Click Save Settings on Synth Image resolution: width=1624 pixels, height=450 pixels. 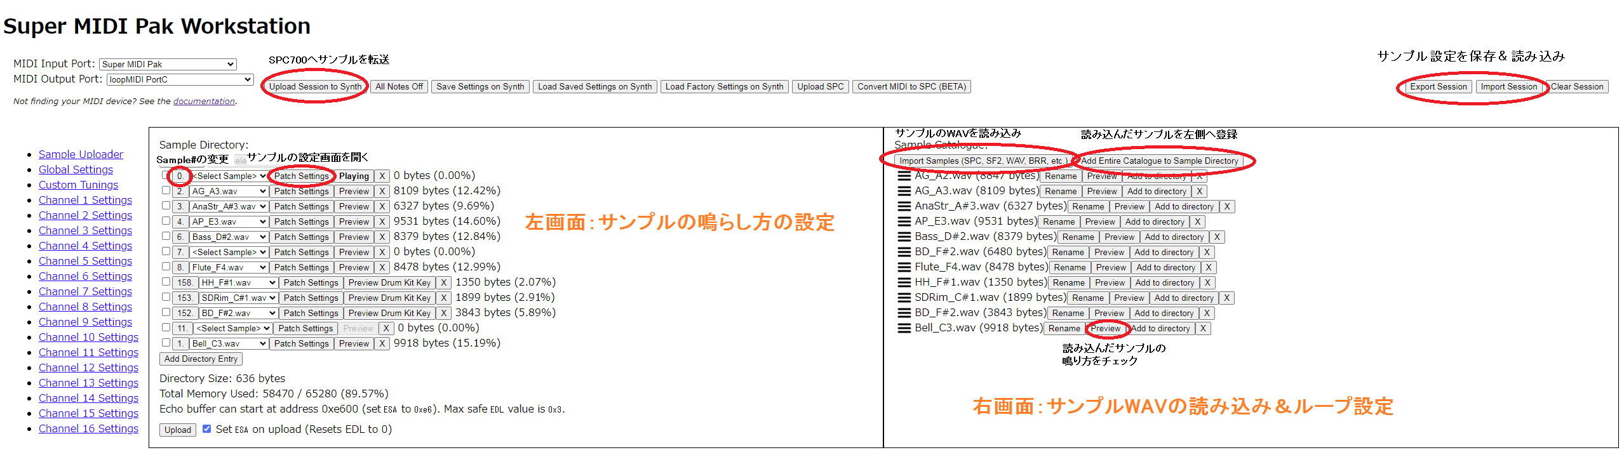pyautogui.click(x=480, y=86)
